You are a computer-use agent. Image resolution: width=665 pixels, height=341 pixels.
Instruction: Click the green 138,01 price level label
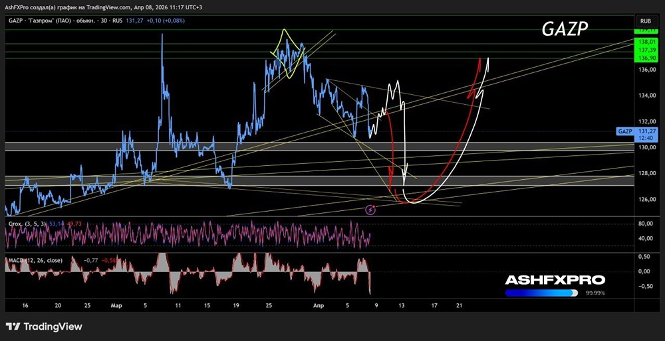(x=646, y=42)
